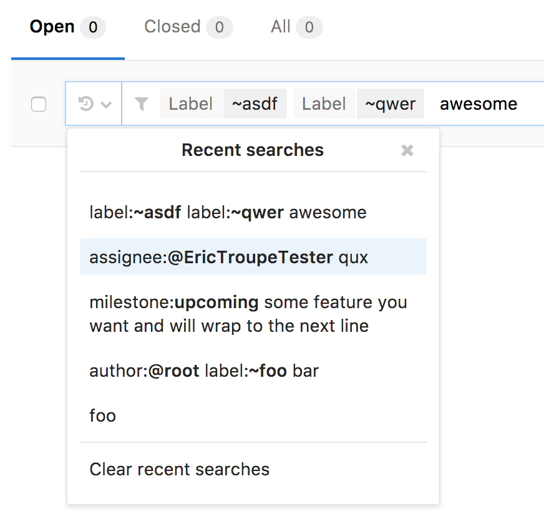The width and height of the screenshot is (544, 524).
Task: Toggle the select-all issues checkbox
Action: pyautogui.click(x=39, y=104)
